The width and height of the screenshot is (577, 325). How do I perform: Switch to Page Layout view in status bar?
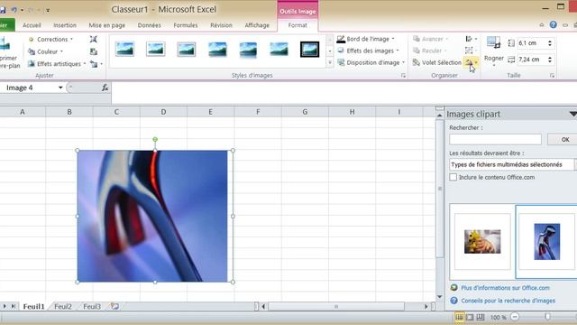(x=470, y=317)
